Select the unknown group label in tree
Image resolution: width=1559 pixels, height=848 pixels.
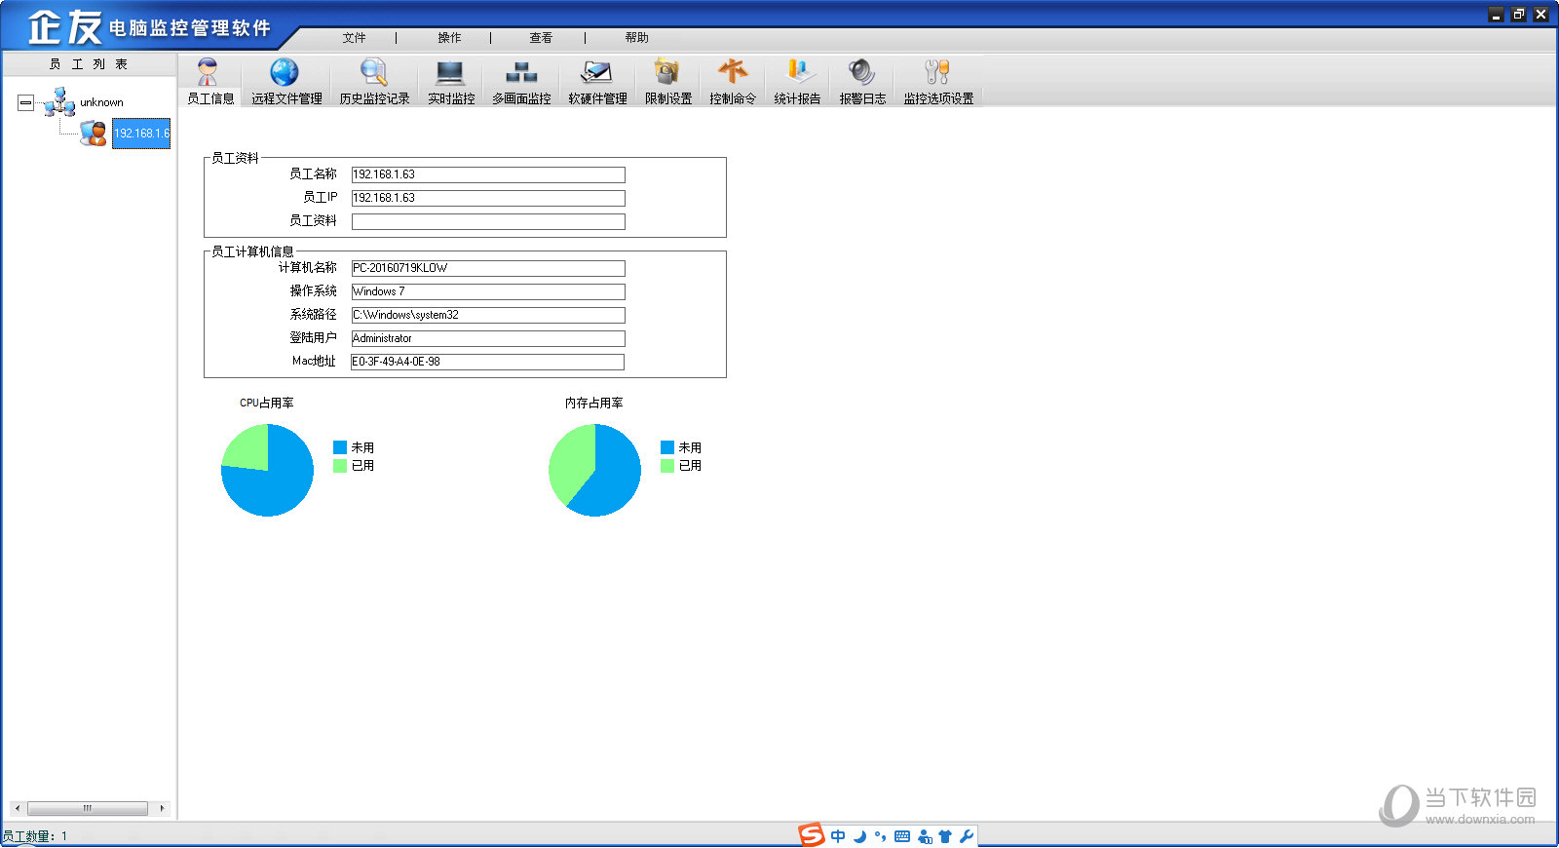pos(101,102)
